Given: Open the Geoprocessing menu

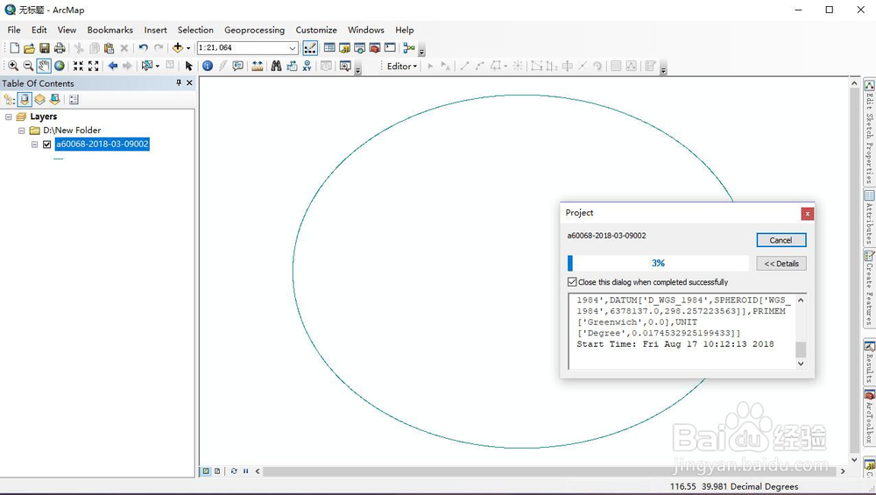Looking at the screenshot, I should pyautogui.click(x=254, y=30).
